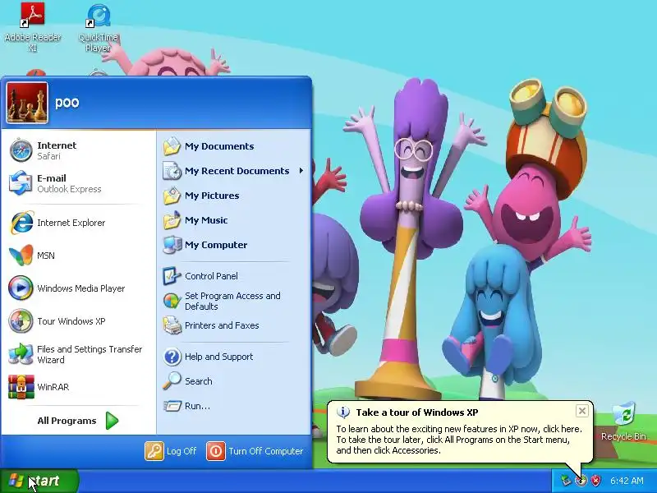
Task: Open Safari from the Internet entry icon
Action: [21, 150]
